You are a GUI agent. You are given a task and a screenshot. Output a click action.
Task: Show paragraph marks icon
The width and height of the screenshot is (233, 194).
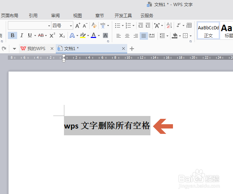coord(178,25)
